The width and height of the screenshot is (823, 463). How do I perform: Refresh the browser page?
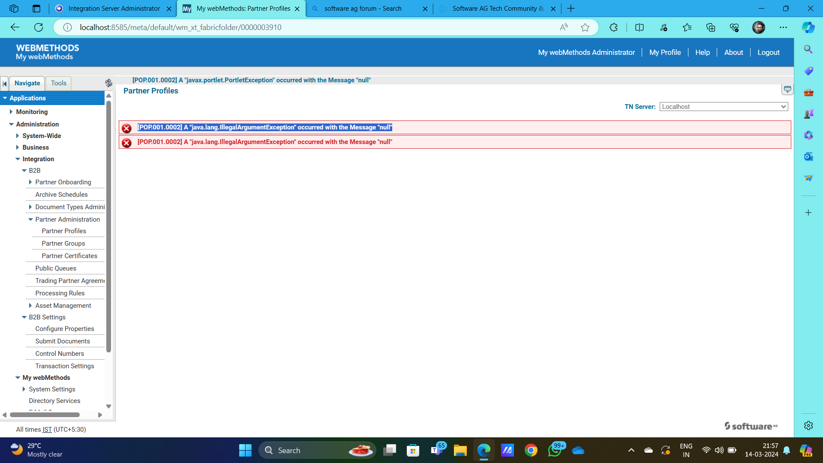[x=39, y=27]
